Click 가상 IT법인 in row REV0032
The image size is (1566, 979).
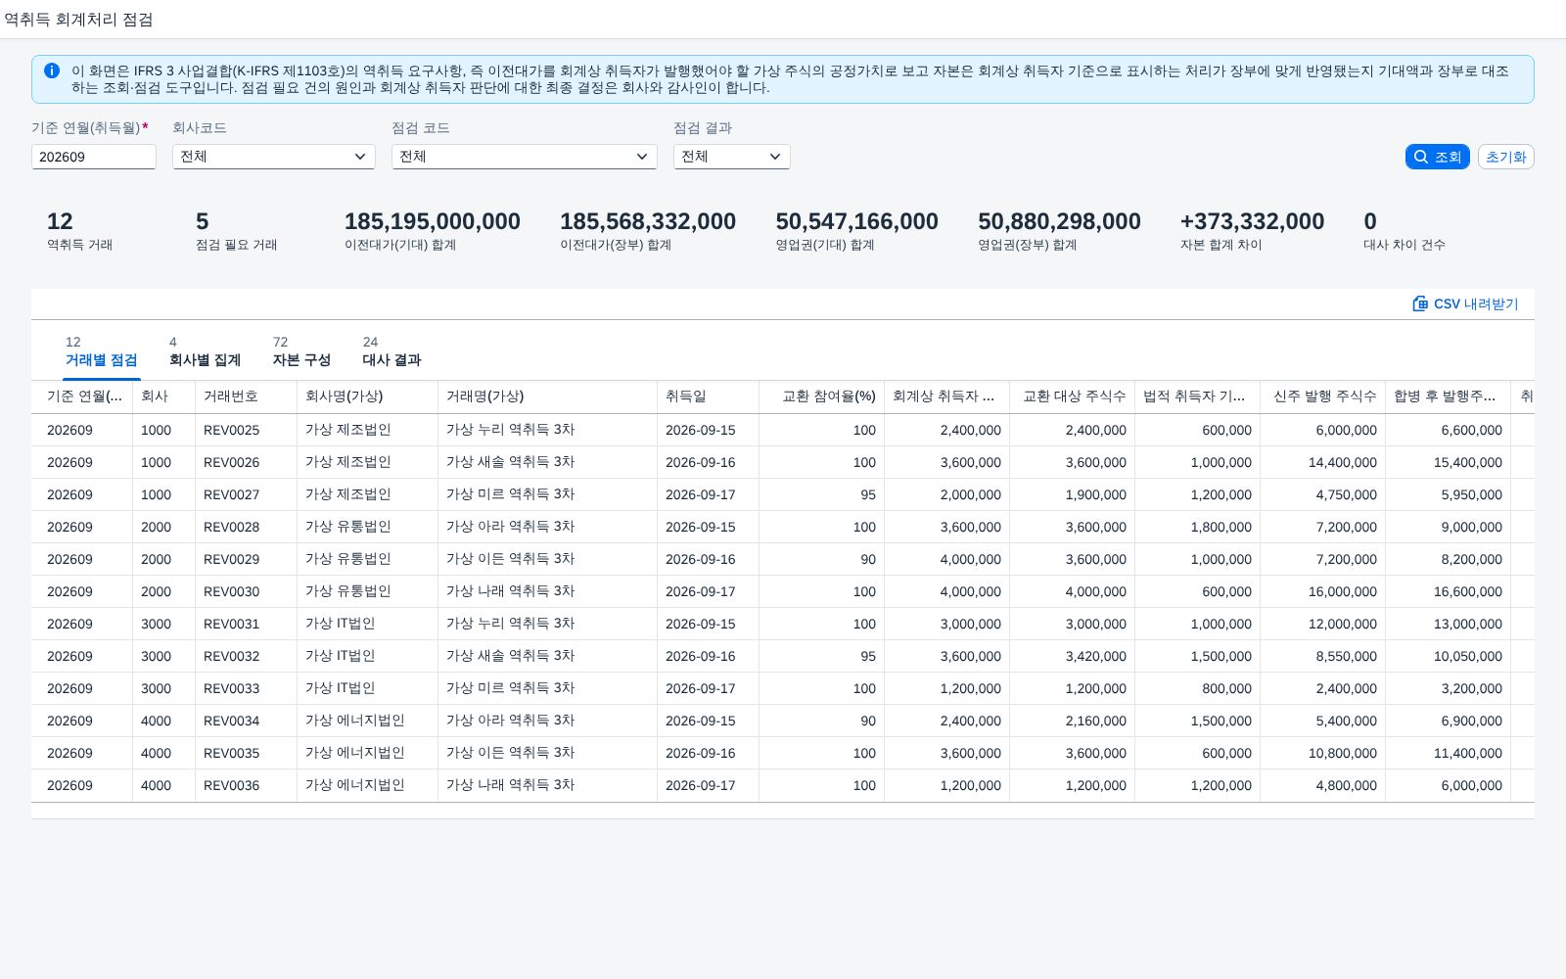(x=340, y=656)
